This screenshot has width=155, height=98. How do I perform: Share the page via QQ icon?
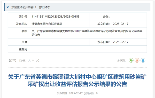[143, 61]
